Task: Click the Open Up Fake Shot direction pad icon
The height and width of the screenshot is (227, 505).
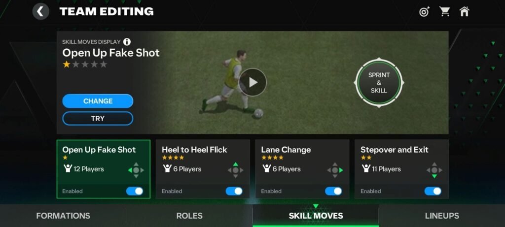Action: pos(136,170)
